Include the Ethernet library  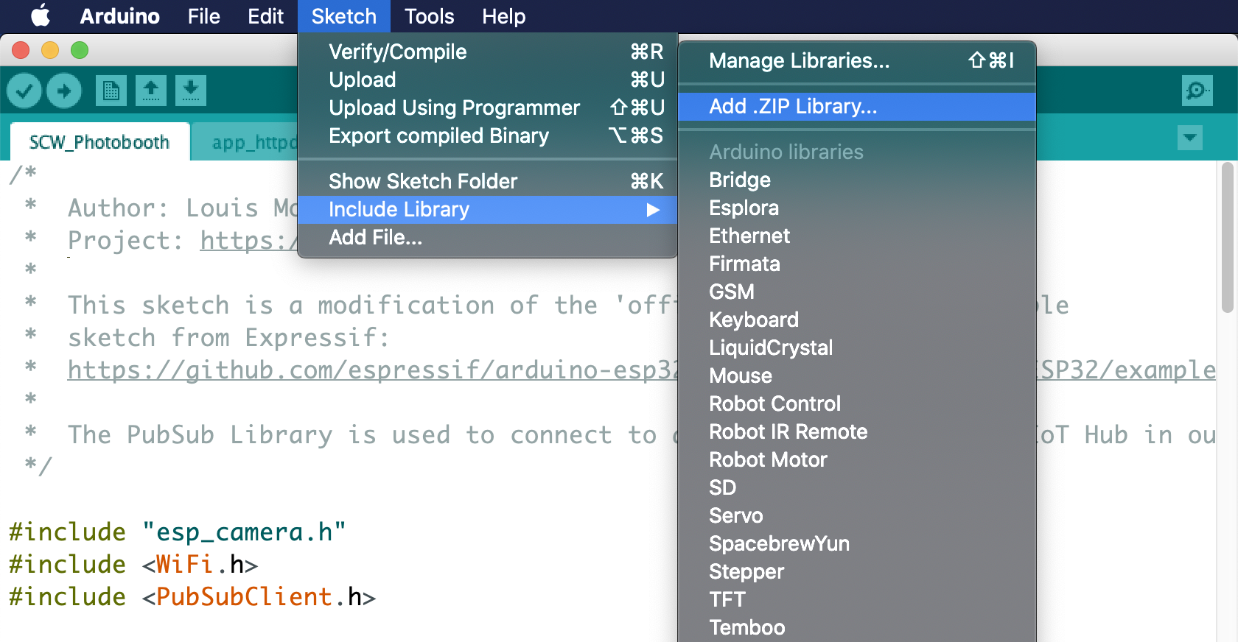[x=857, y=236]
